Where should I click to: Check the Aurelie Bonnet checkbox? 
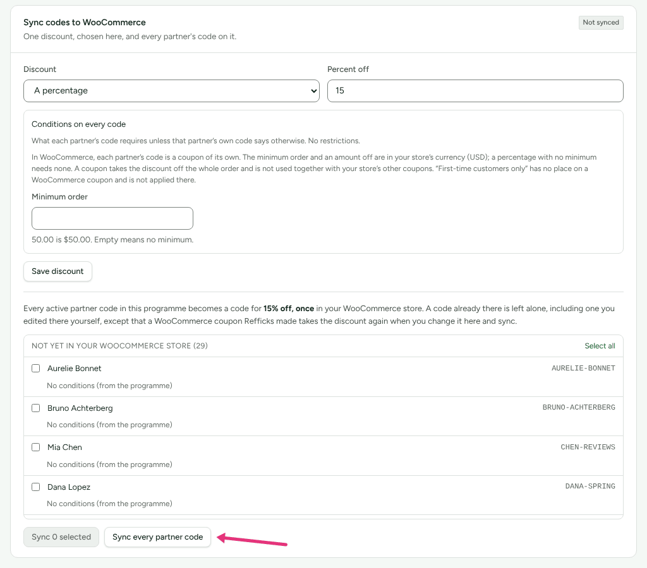36,368
